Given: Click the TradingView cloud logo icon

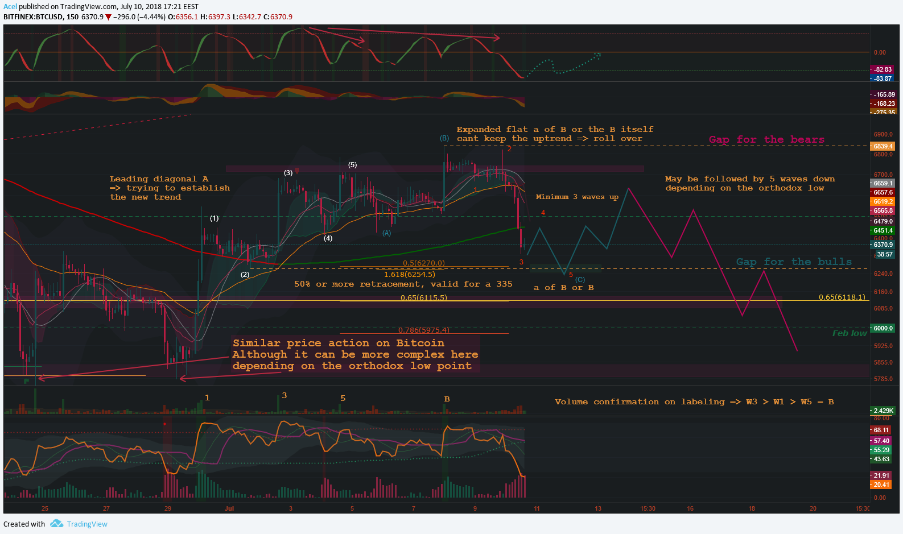Looking at the screenshot, I should coord(56,524).
